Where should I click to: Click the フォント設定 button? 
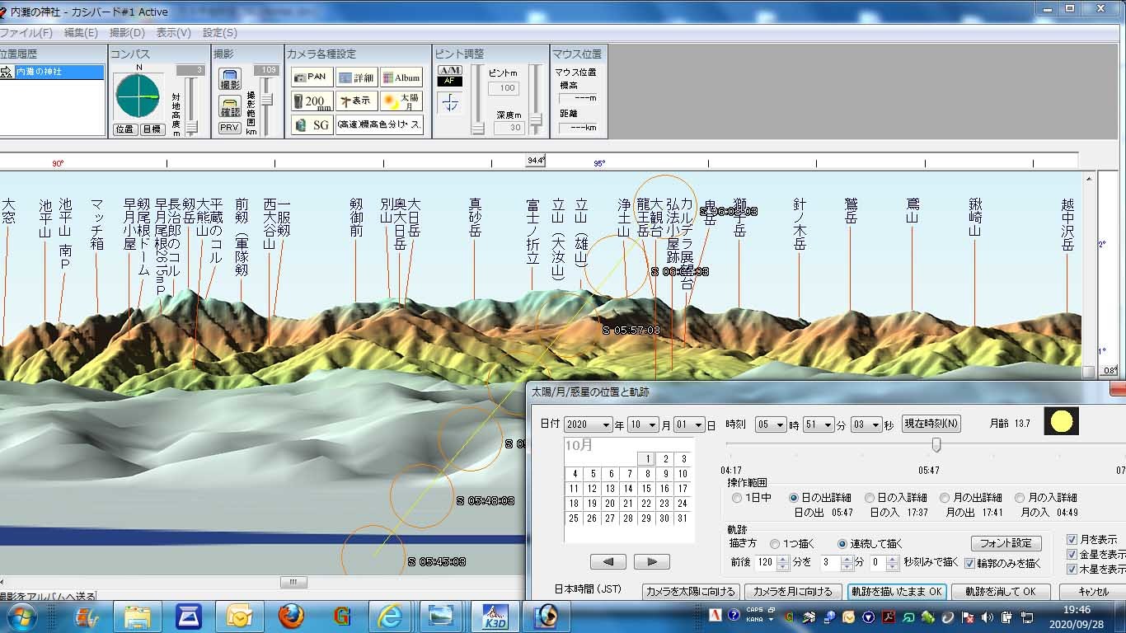[x=1006, y=543]
